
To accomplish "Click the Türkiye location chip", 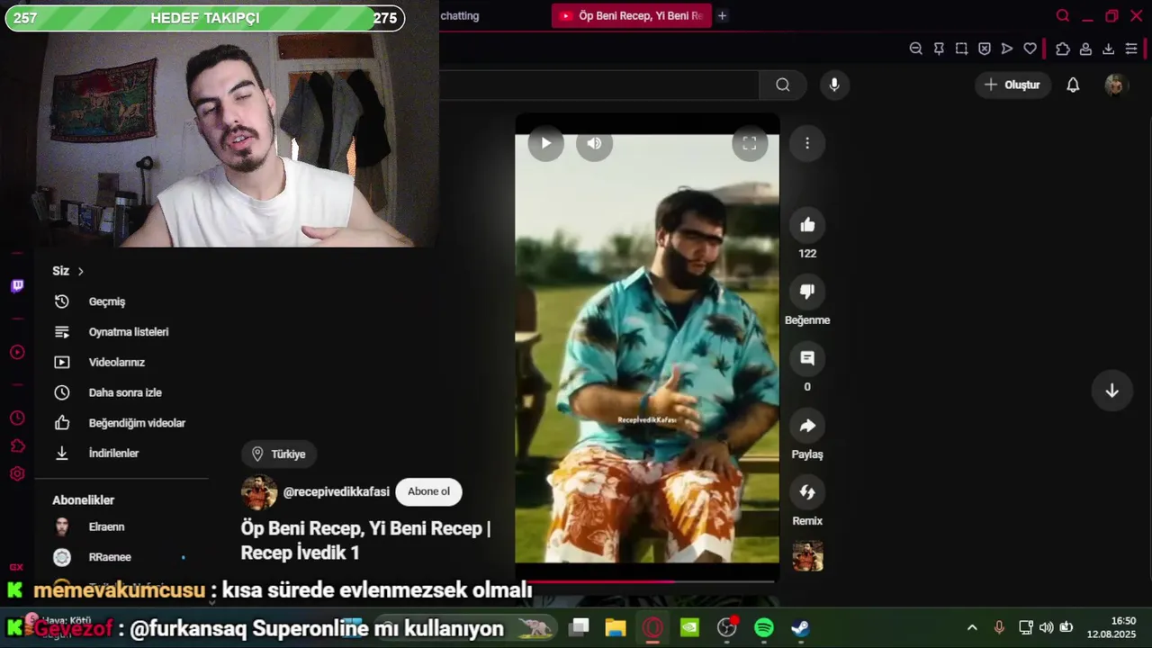I will [279, 454].
